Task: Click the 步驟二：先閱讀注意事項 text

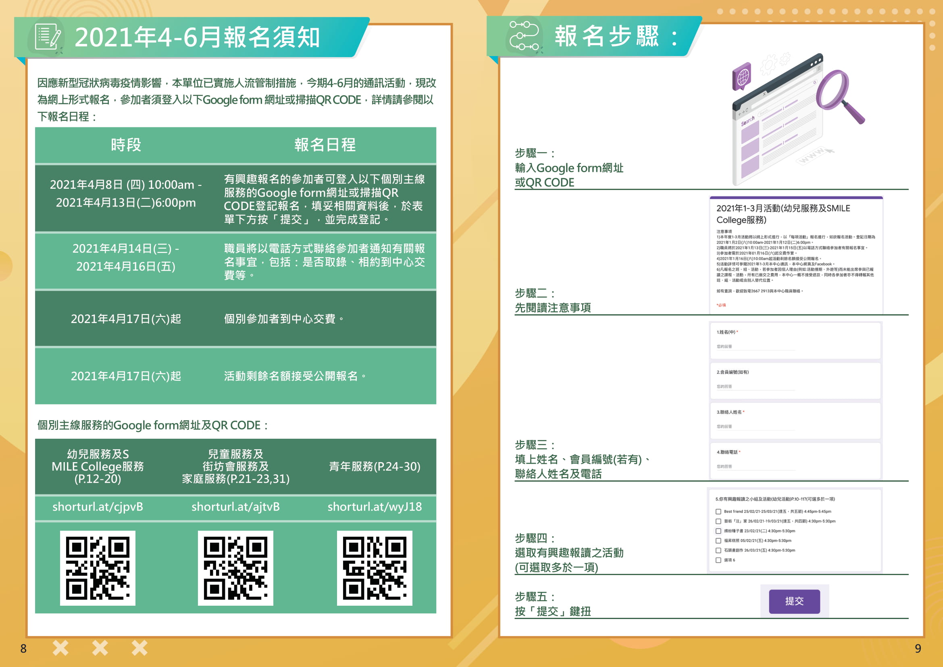Action: pos(553,301)
